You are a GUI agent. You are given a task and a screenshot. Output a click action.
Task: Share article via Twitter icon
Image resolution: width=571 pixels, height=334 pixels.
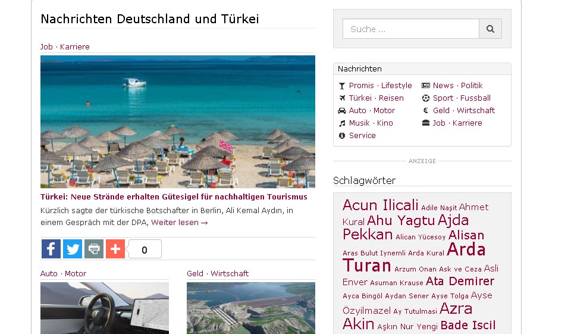(x=73, y=249)
